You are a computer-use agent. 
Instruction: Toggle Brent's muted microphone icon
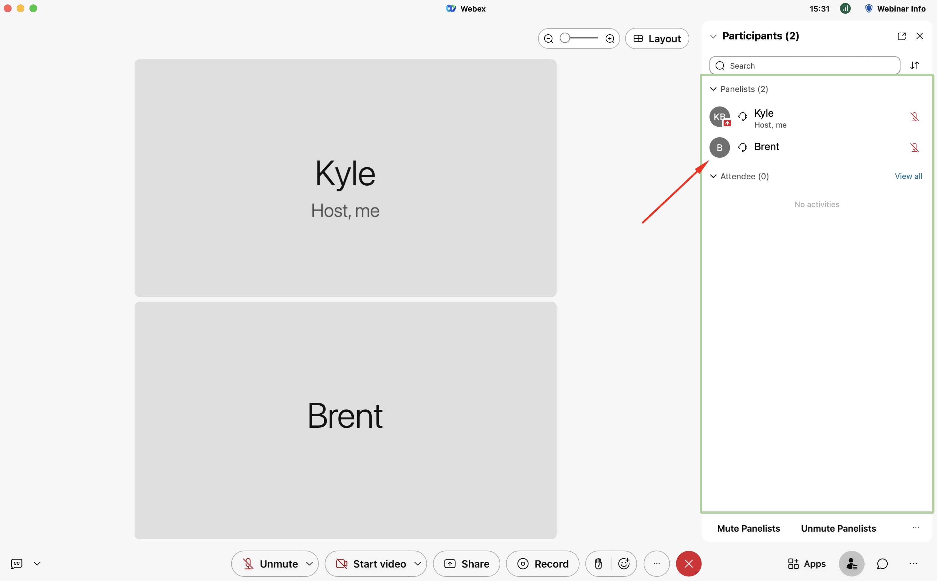coord(914,147)
